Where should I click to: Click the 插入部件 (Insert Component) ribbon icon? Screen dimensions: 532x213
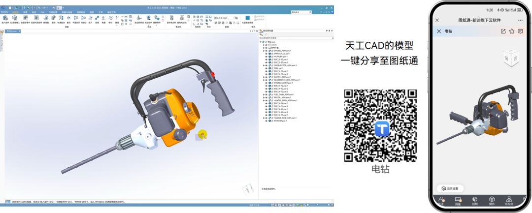point(5,19)
